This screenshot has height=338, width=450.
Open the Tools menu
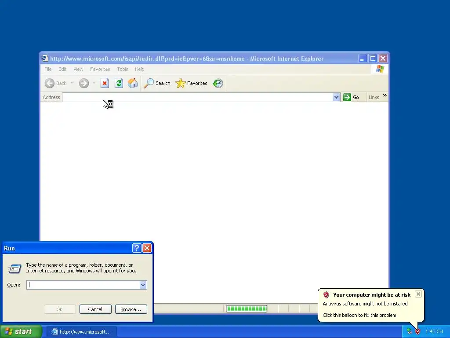pos(122,69)
